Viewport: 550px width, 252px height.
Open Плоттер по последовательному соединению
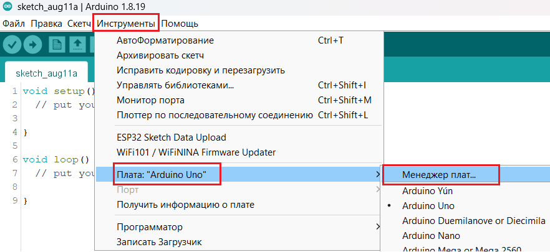[x=240, y=115]
